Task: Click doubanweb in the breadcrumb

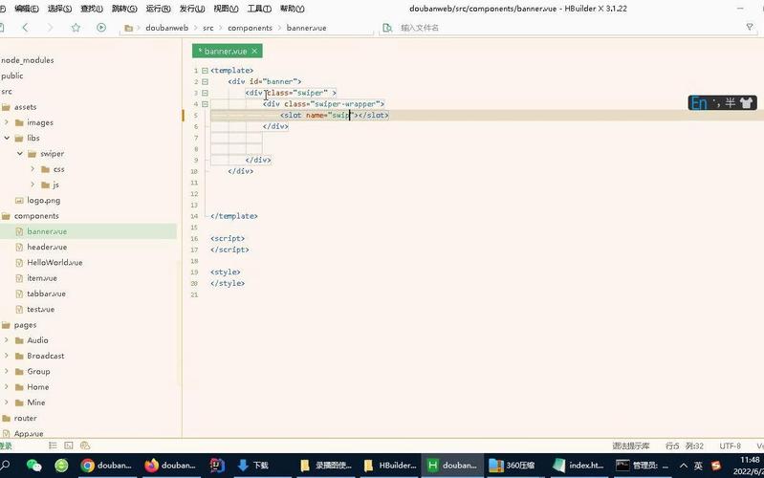Action: point(166,28)
